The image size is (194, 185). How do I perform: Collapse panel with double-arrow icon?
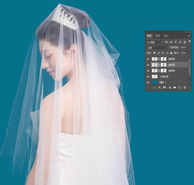click(x=186, y=32)
